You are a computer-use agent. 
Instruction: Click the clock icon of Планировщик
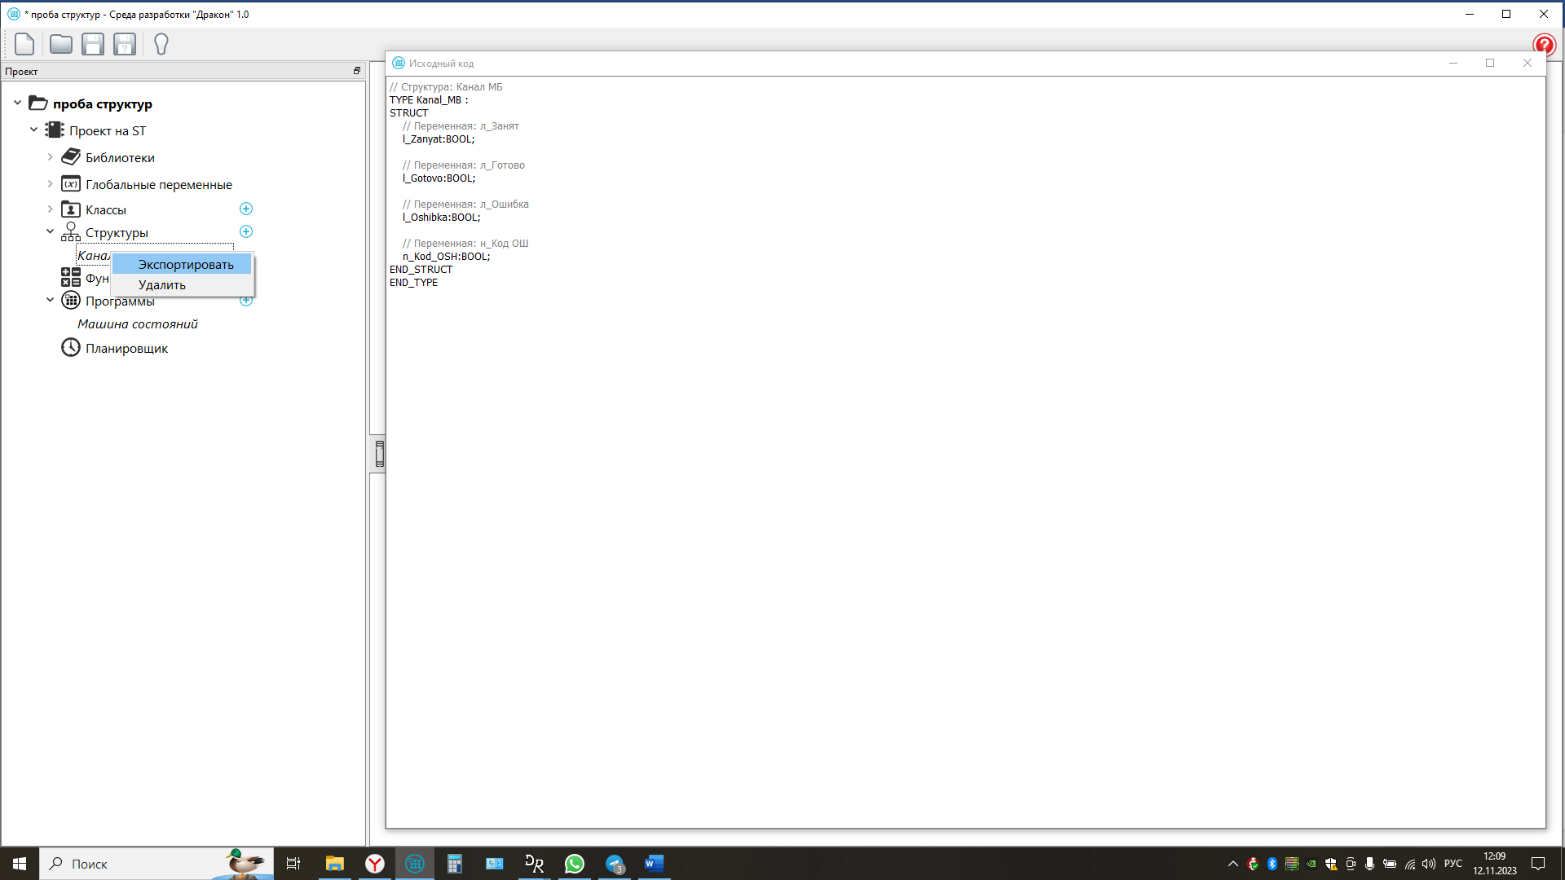coord(71,348)
